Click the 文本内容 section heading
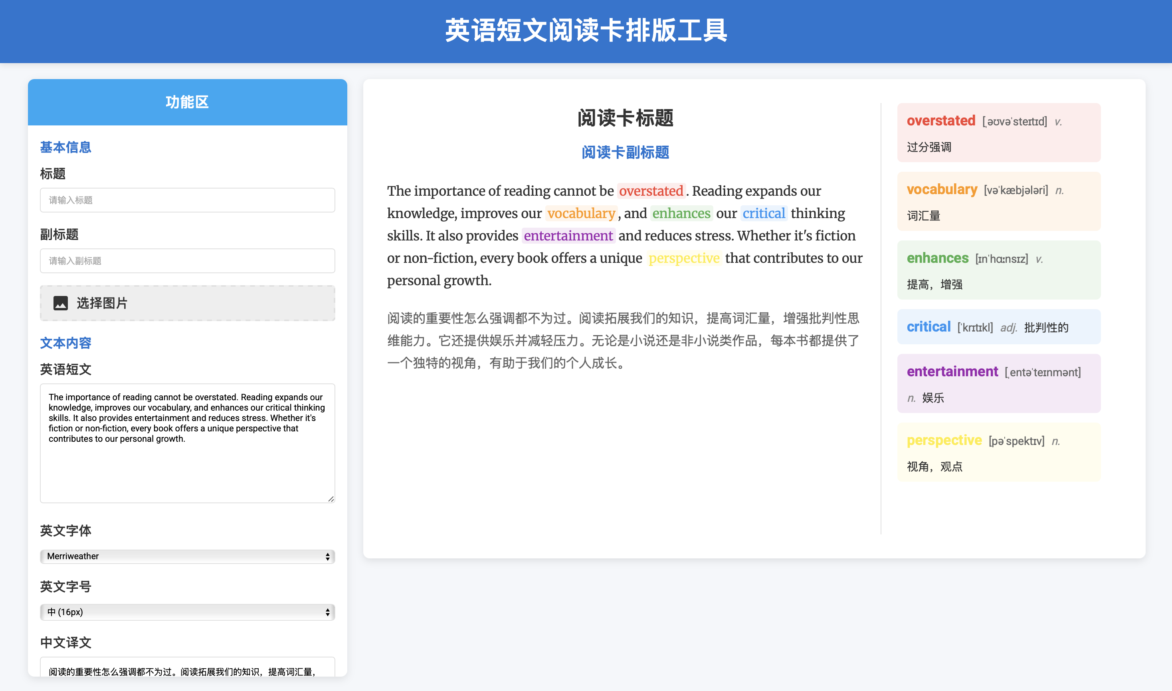The height and width of the screenshot is (691, 1172). click(65, 343)
